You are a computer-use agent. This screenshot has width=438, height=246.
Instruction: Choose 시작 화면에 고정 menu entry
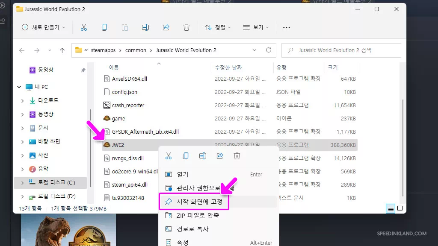(x=219, y=202)
